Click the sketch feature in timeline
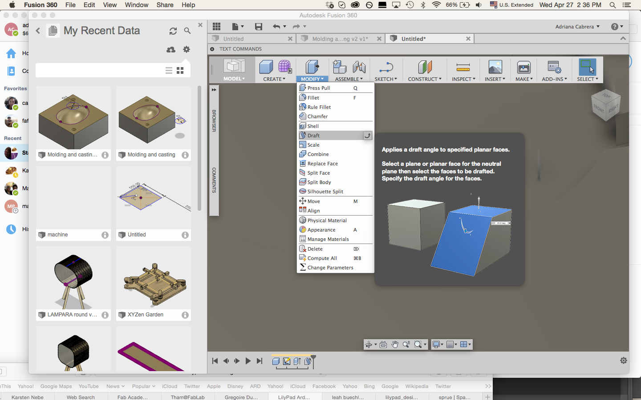 287,361
